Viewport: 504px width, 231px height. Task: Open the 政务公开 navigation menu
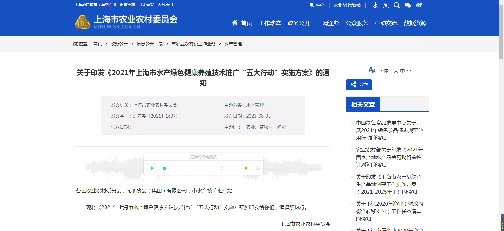point(299,23)
